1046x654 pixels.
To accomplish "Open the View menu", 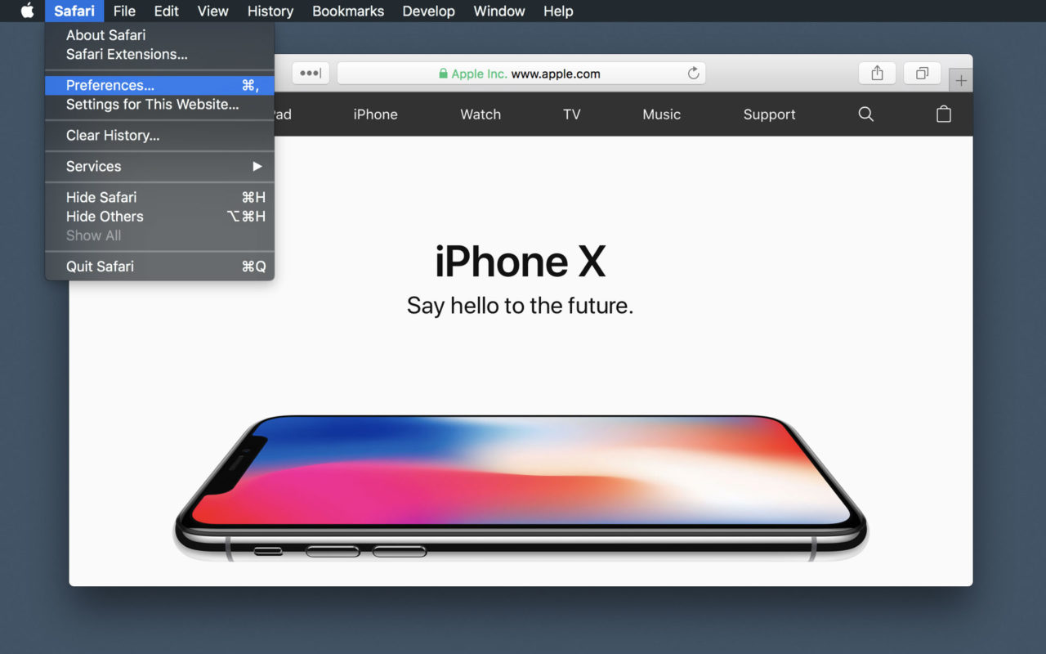I will [213, 11].
